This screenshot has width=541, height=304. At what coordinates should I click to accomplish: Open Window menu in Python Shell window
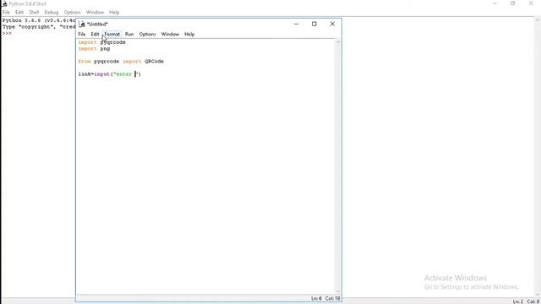[x=95, y=12]
